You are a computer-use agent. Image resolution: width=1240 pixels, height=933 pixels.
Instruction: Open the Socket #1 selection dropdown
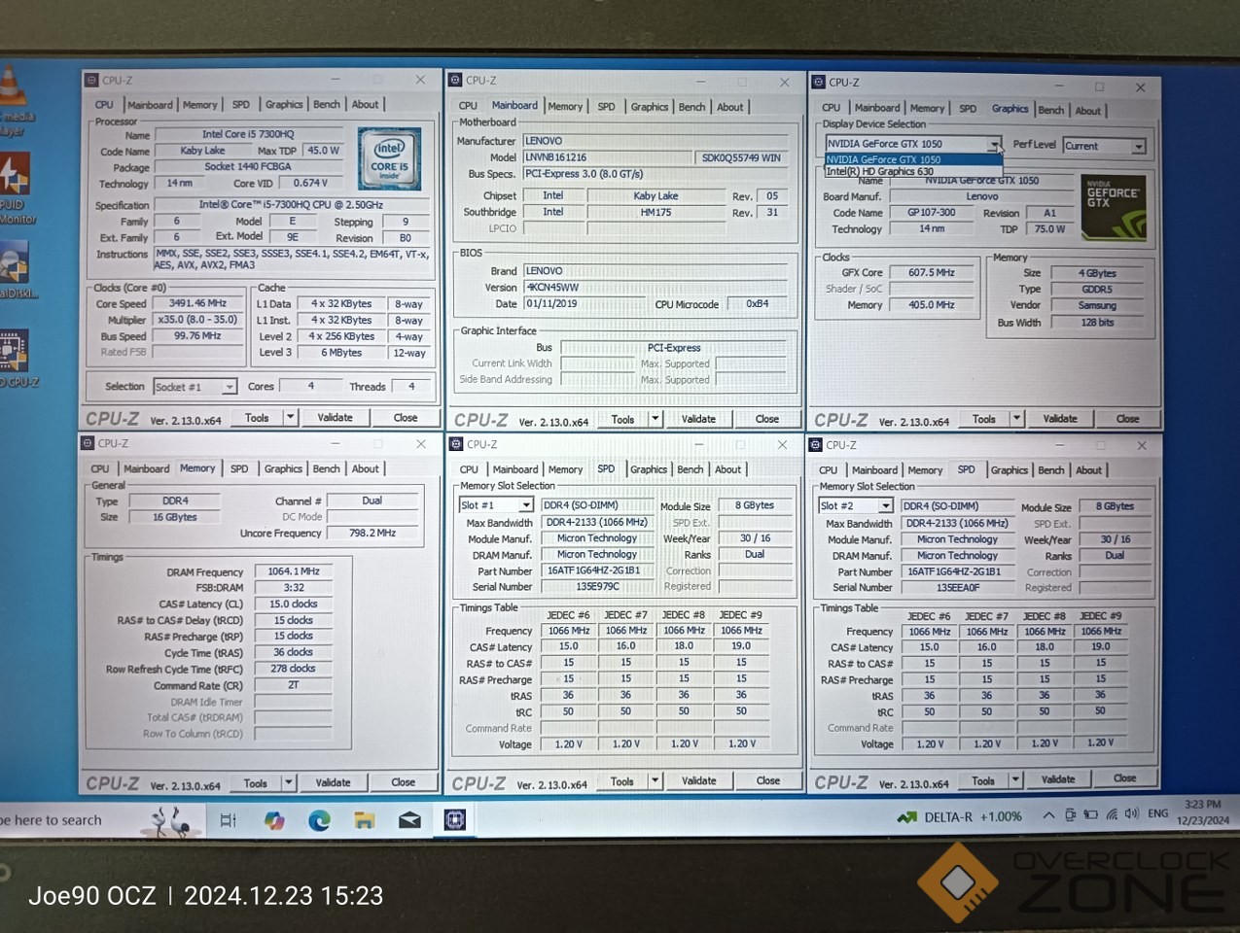coord(230,387)
